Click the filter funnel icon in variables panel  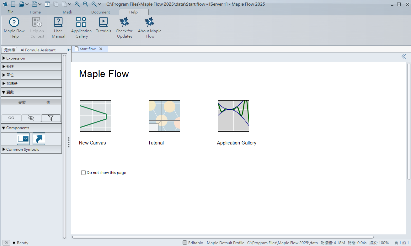point(51,118)
